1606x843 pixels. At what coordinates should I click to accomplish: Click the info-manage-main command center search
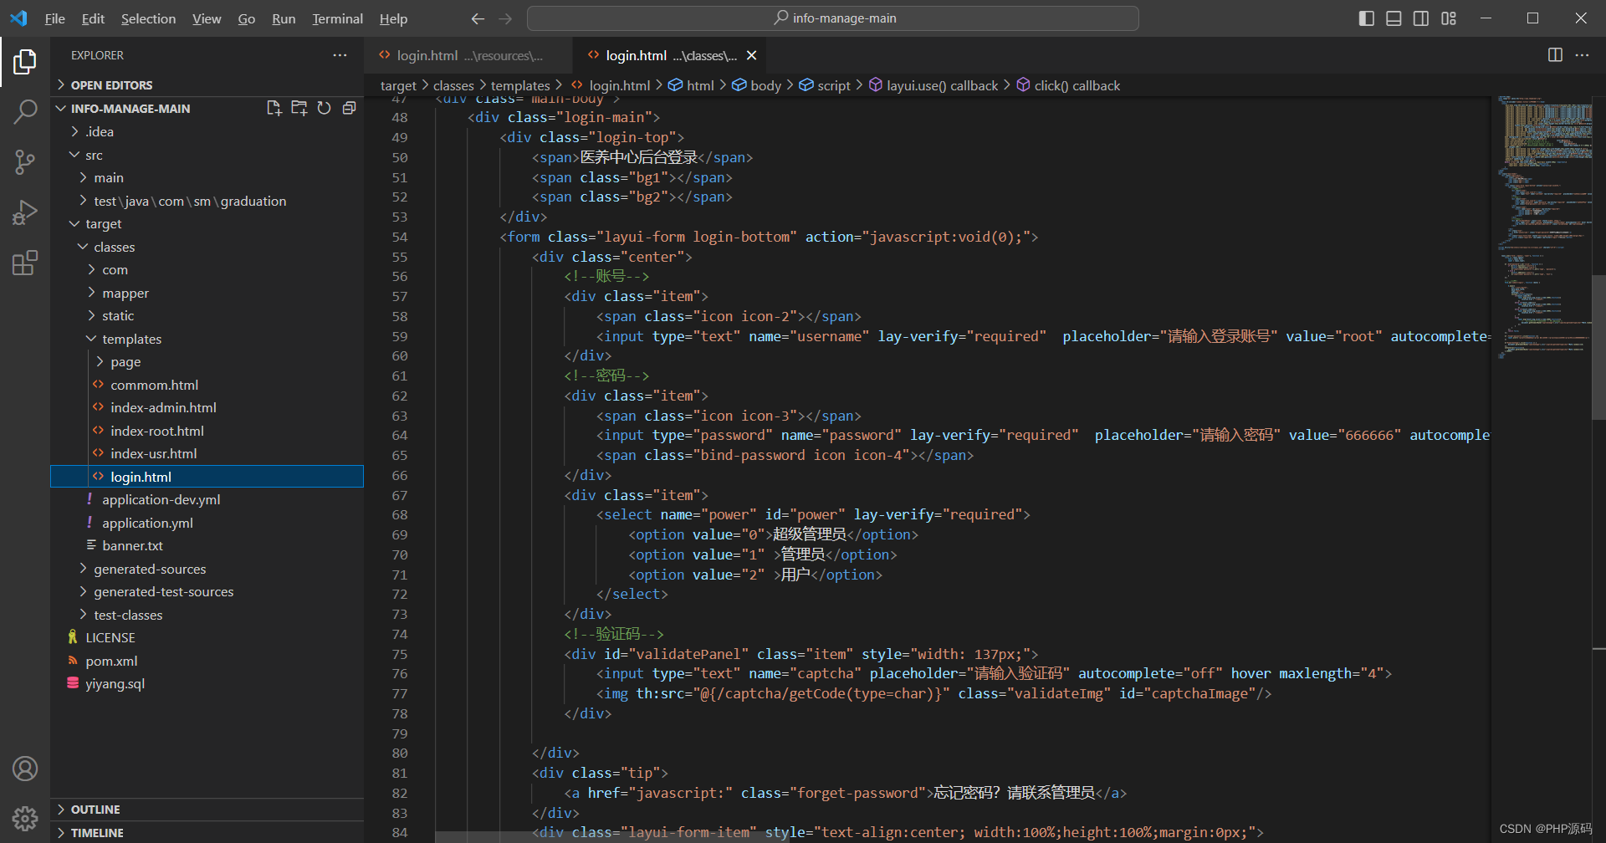point(833,18)
